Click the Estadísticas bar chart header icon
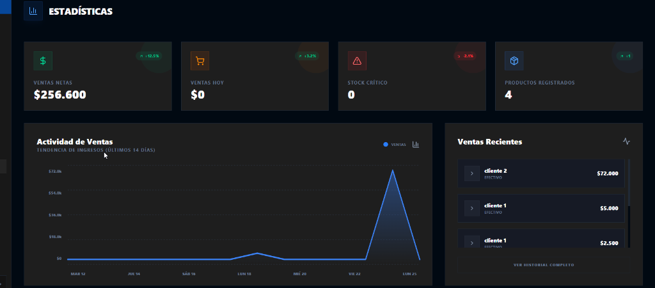This screenshot has width=655, height=288. (x=33, y=11)
